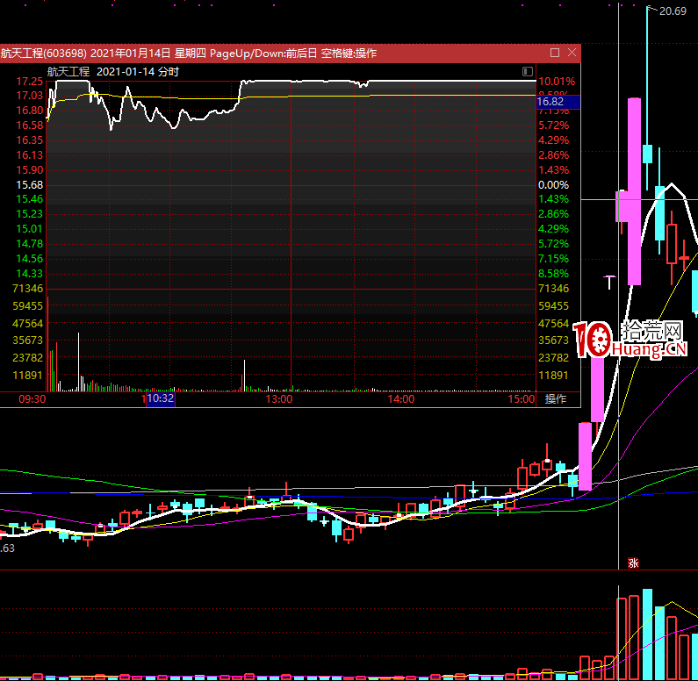The width and height of the screenshot is (698, 681).
Task: Select the 涨 marker below the candlestick chart
Action: pyautogui.click(x=633, y=563)
